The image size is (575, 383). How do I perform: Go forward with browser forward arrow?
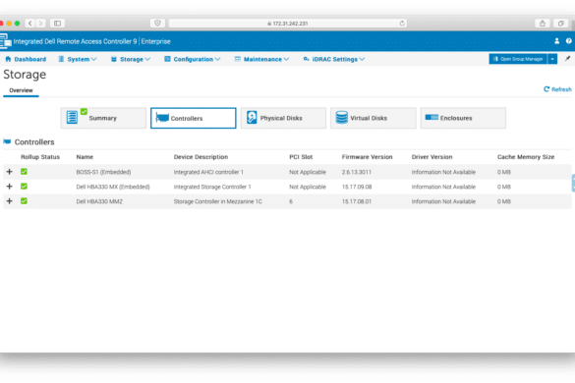tap(41, 24)
